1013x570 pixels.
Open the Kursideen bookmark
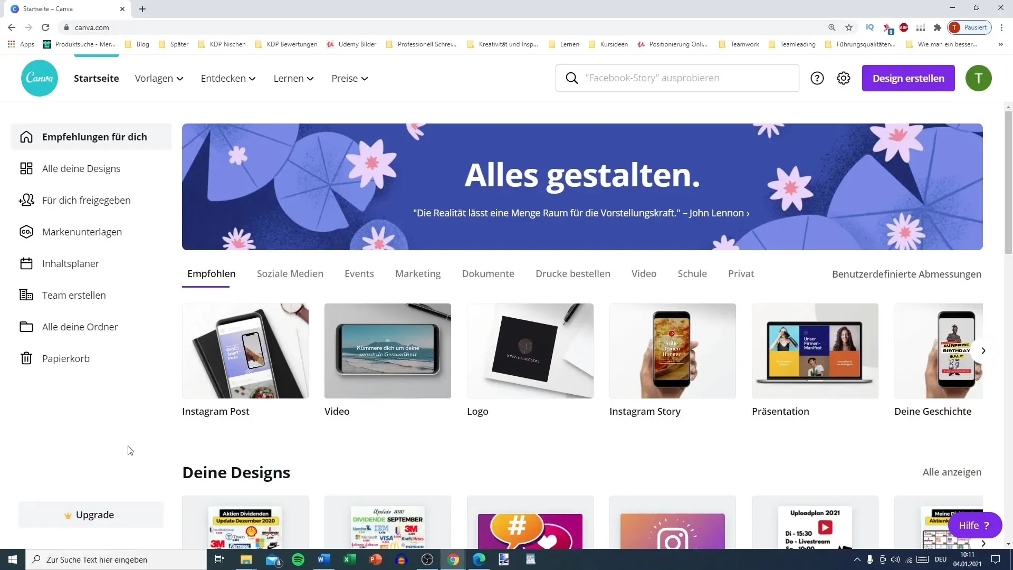(x=608, y=44)
